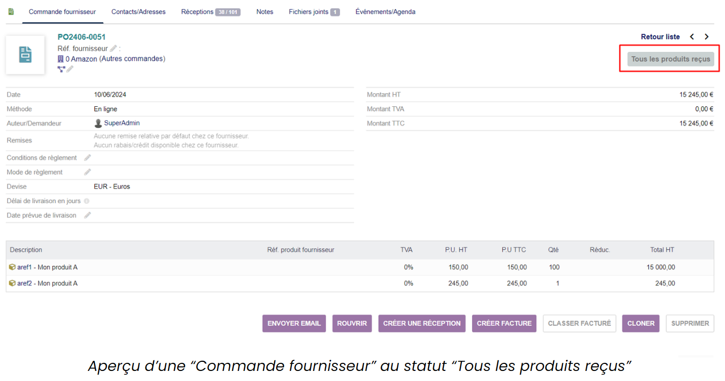This screenshot has height=381, width=725.
Task: Edit Date prévue de livraison via the pencil icon
Action: pyautogui.click(x=87, y=215)
